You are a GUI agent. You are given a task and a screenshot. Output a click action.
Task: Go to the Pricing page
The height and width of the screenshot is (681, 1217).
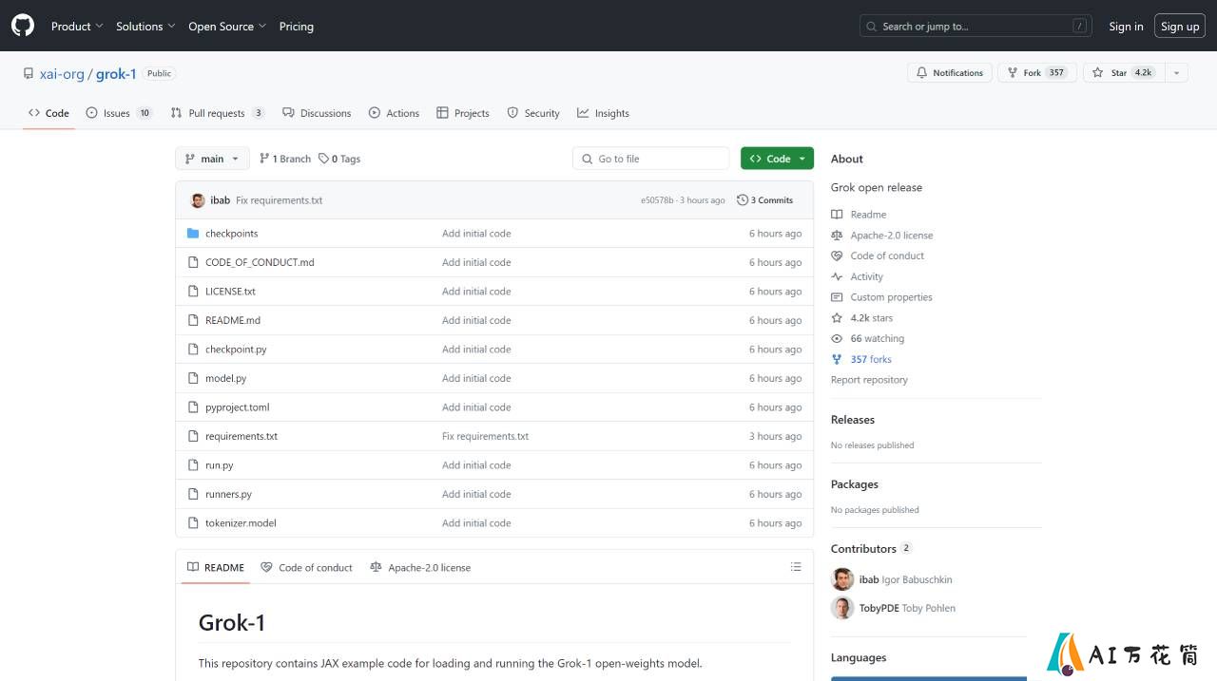[297, 27]
